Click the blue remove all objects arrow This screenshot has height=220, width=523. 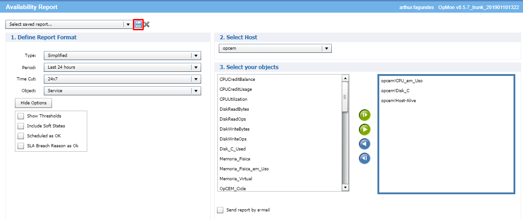click(x=364, y=159)
